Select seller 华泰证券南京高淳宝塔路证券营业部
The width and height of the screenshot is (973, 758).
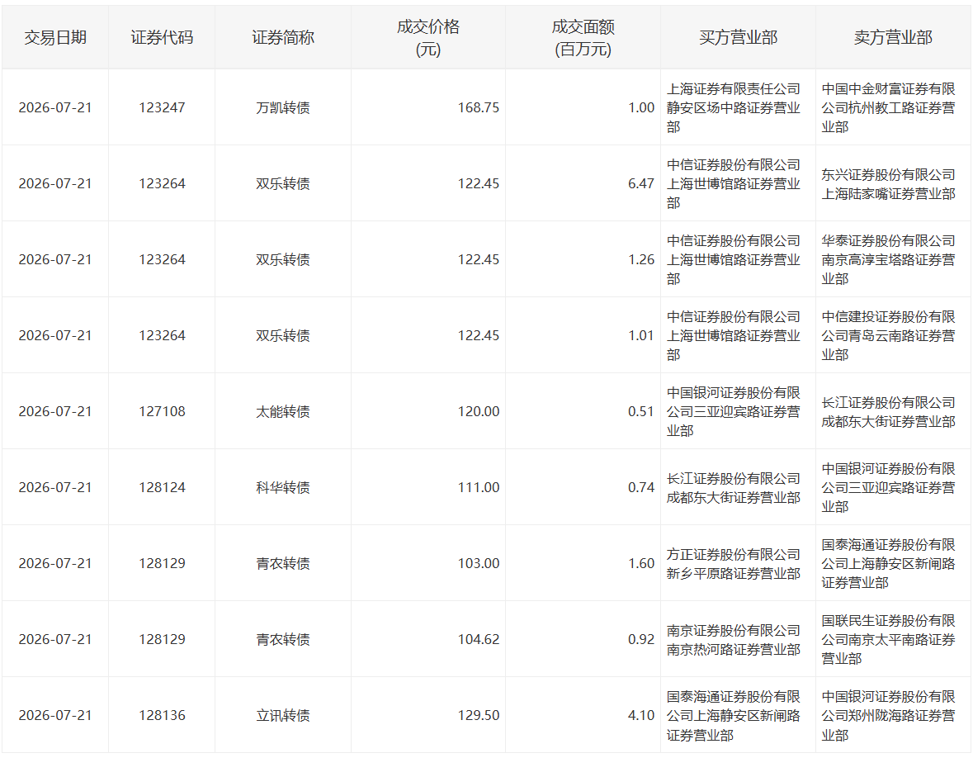coord(889,259)
